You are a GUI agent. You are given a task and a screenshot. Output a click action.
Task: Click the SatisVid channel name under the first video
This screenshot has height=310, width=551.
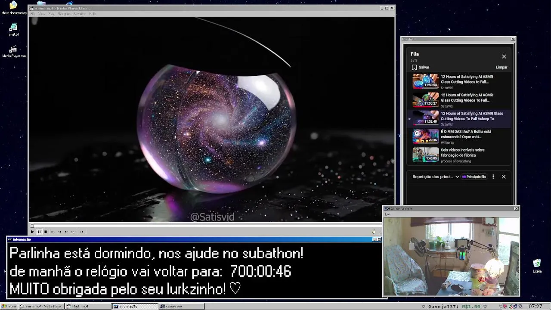(446, 88)
